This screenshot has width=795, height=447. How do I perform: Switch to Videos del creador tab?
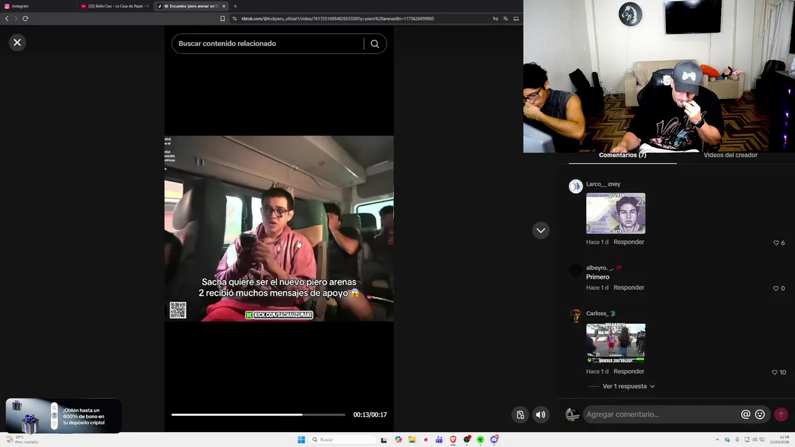click(730, 156)
